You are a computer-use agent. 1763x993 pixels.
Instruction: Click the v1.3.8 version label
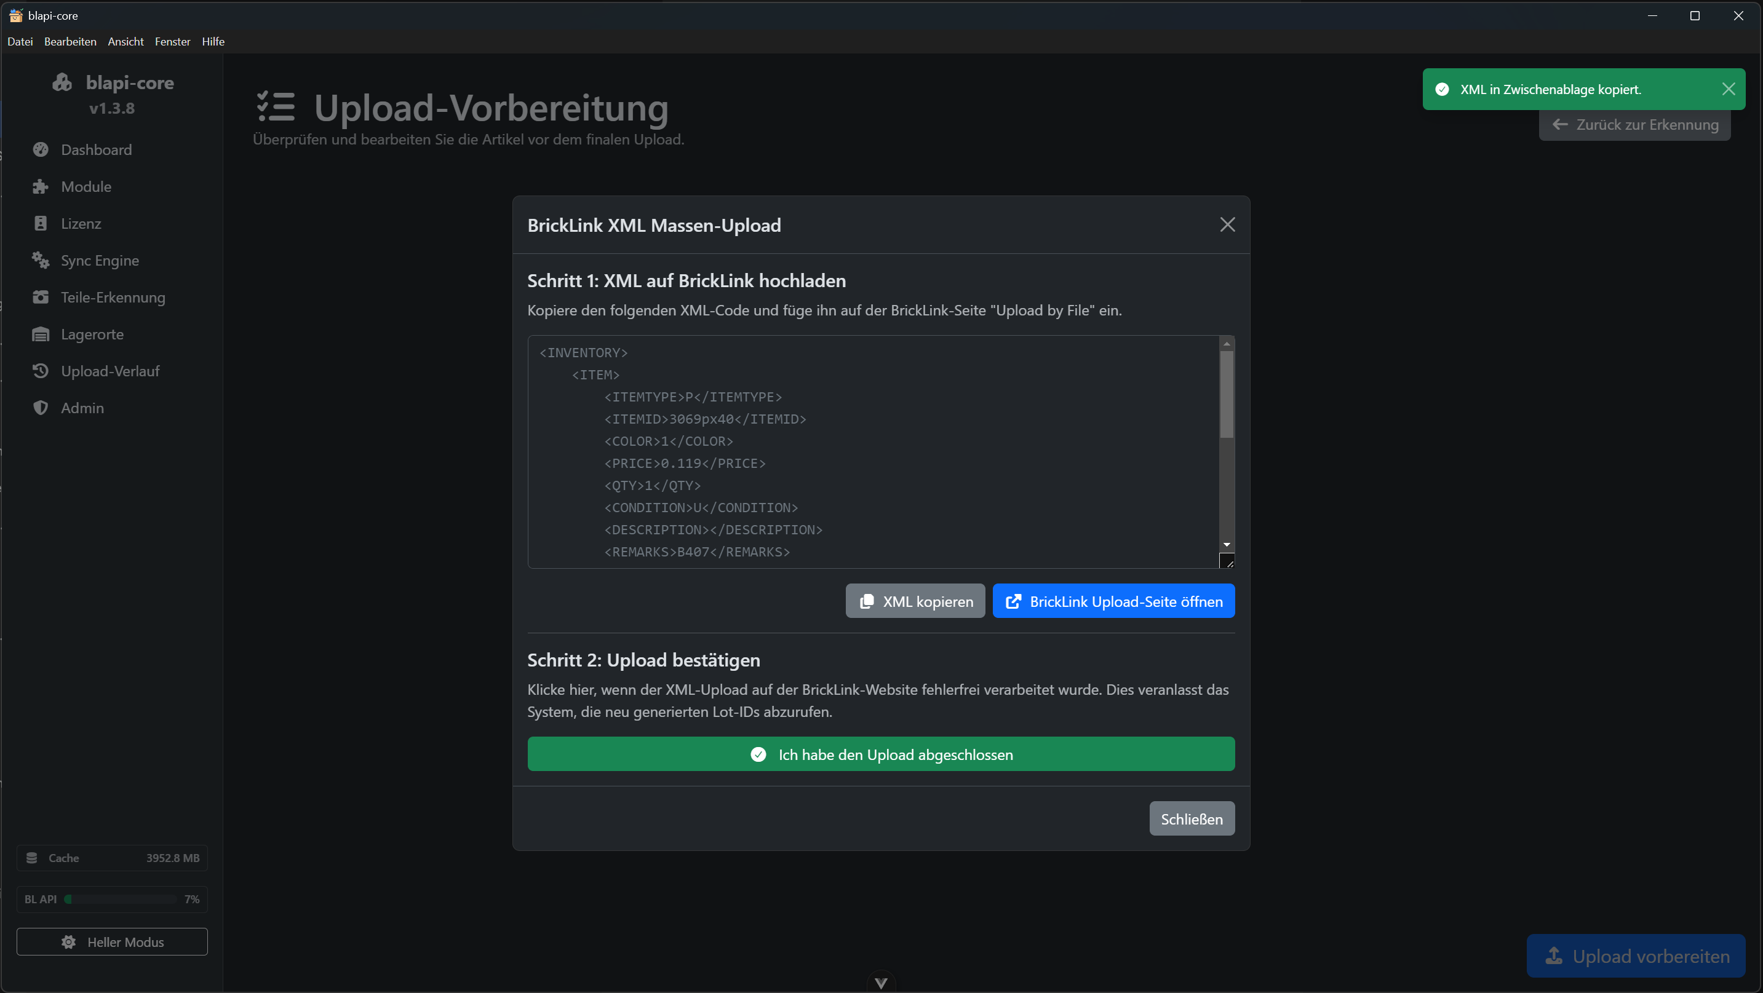pos(112,108)
